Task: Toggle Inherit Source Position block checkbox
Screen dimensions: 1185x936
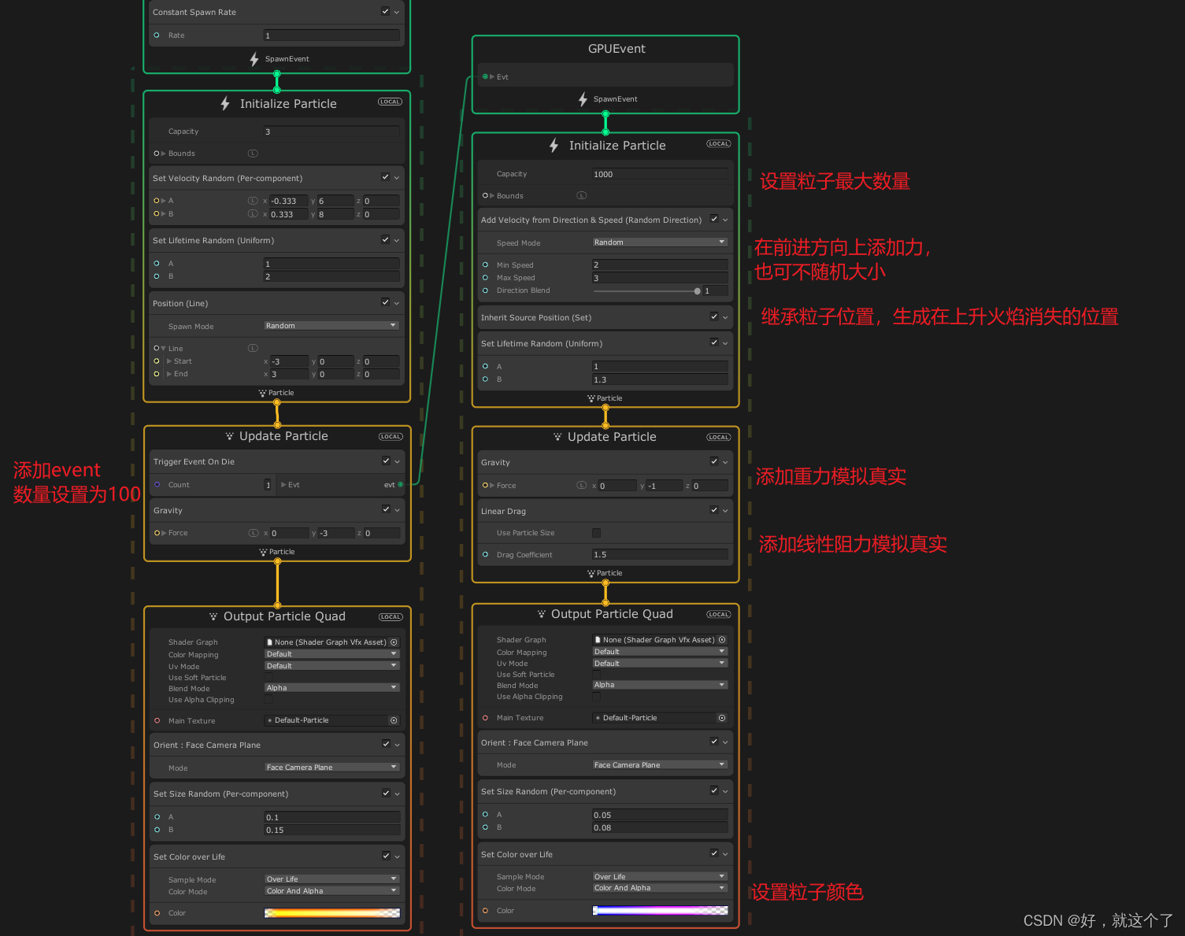Action: (x=714, y=316)
